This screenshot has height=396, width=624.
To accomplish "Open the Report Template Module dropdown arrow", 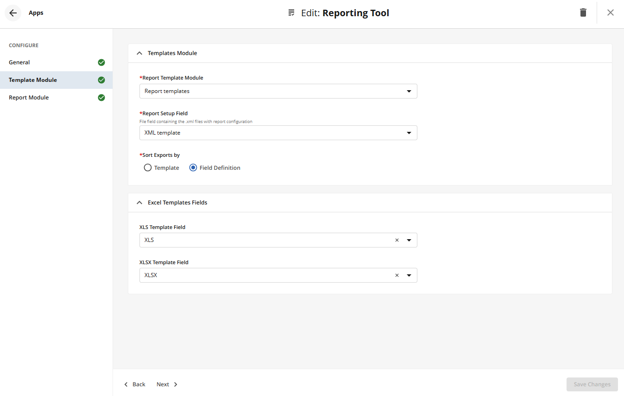I will tap(409, 91).
